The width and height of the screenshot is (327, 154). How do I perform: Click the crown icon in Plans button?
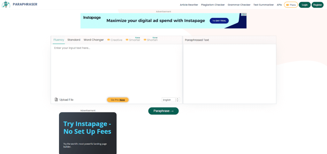(287, 5)
